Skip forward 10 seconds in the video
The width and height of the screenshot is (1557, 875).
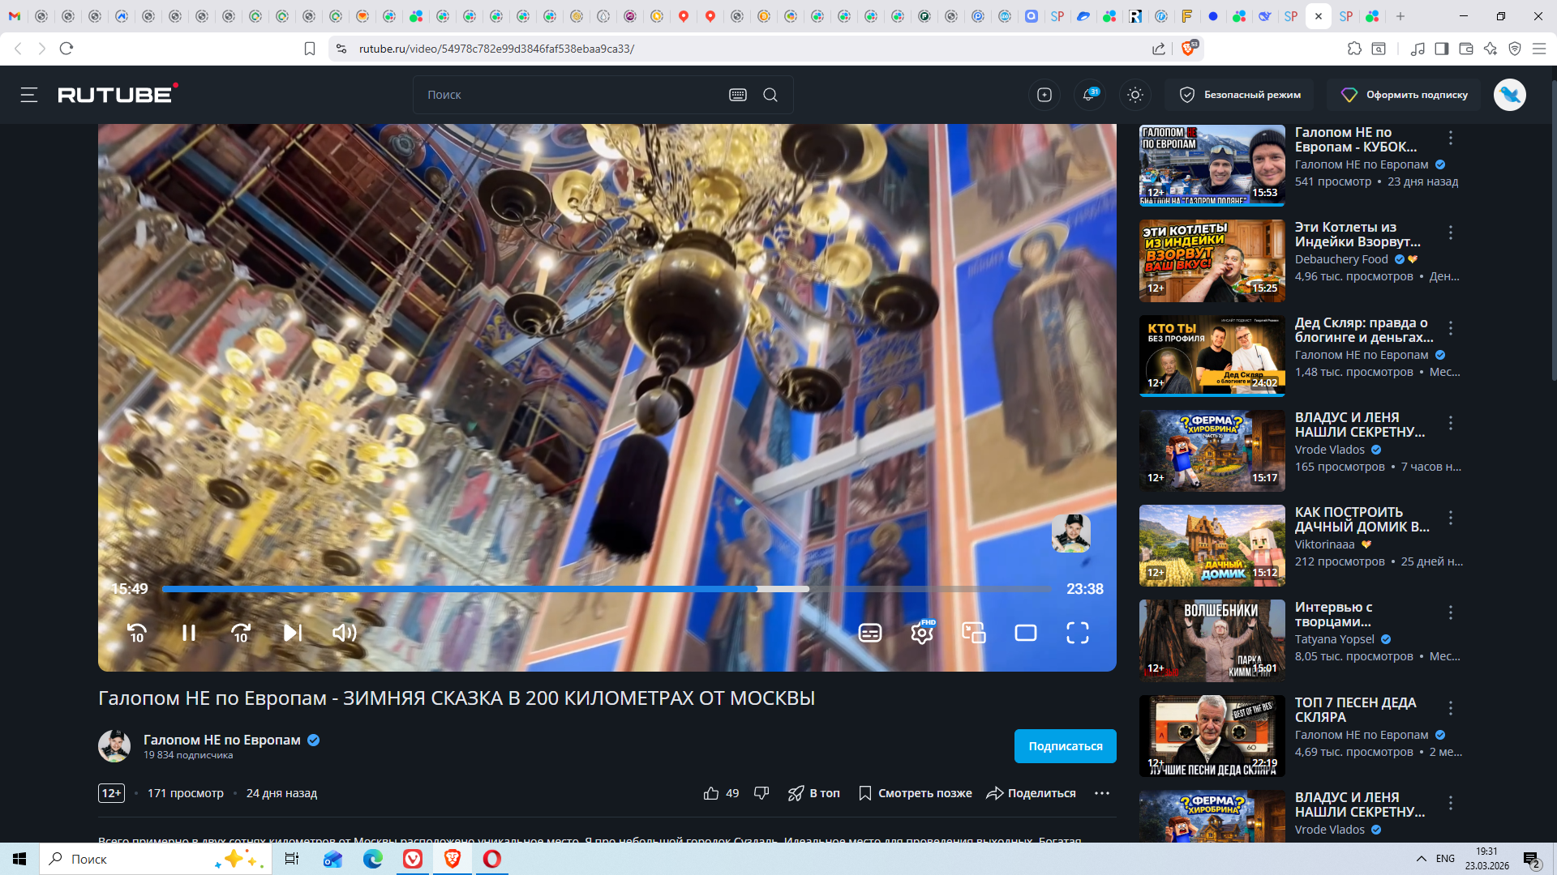[241, 633]
